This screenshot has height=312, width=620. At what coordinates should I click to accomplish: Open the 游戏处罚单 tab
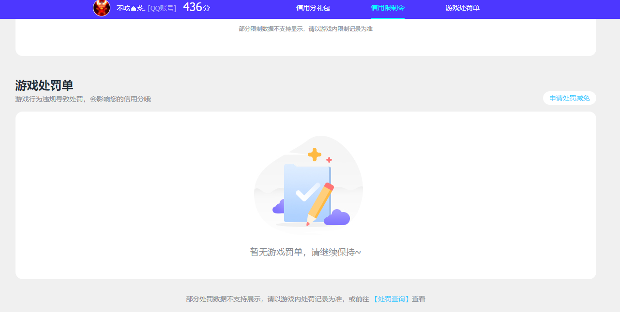point(461,9)
